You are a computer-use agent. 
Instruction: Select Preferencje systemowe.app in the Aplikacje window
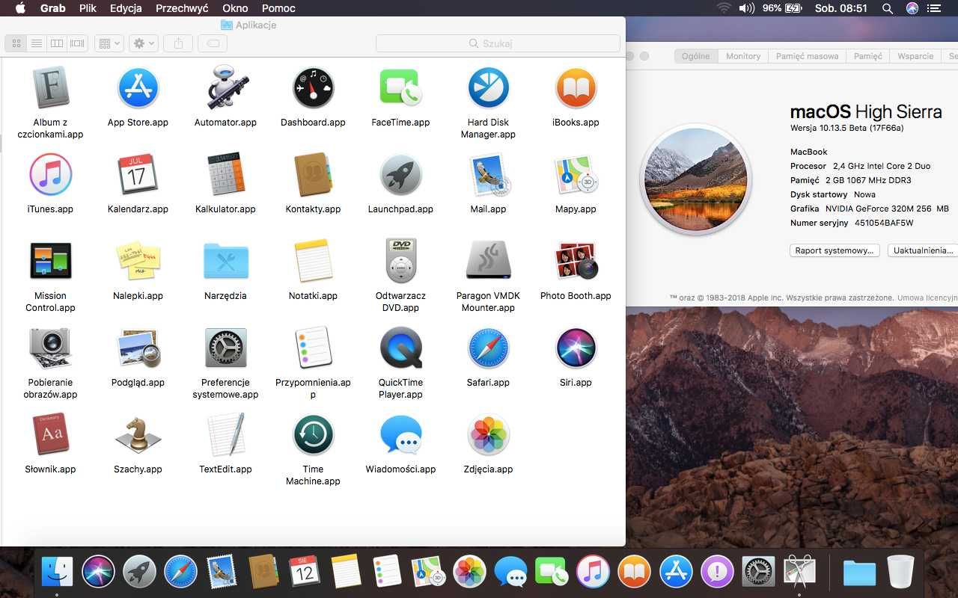[x=225, y=348]
